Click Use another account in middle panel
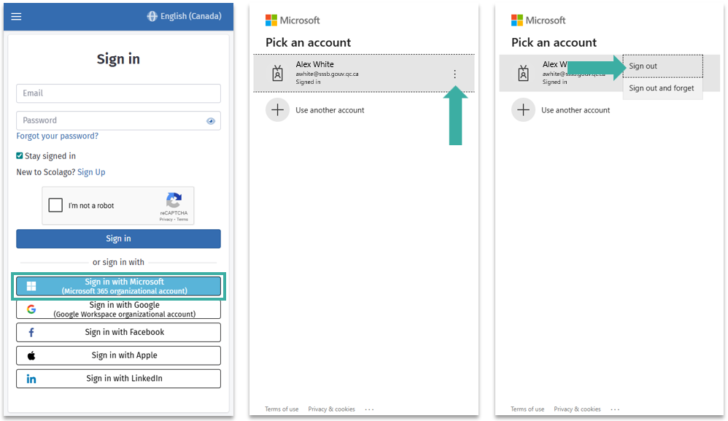 [330, 110]
